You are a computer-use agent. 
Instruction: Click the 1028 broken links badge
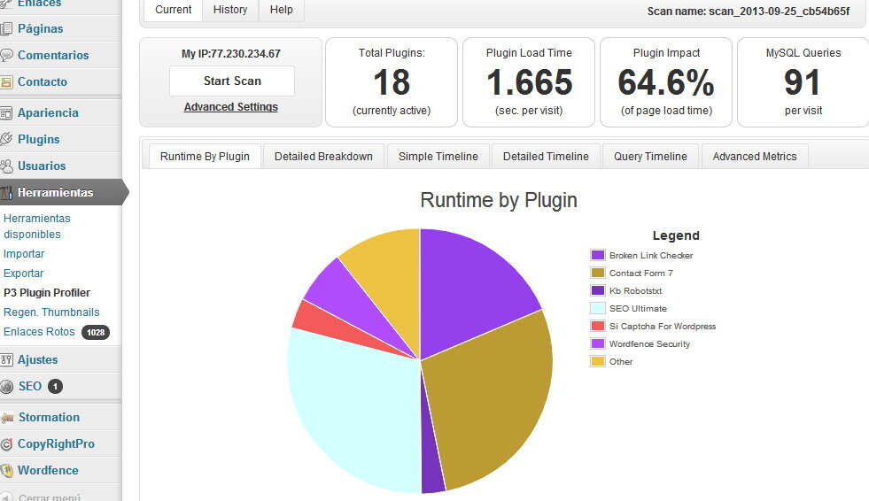[96, 332]
